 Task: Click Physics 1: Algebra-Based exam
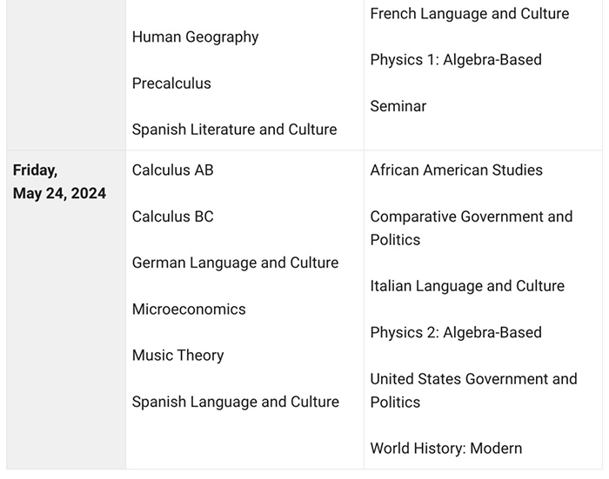tap(455, 60)
